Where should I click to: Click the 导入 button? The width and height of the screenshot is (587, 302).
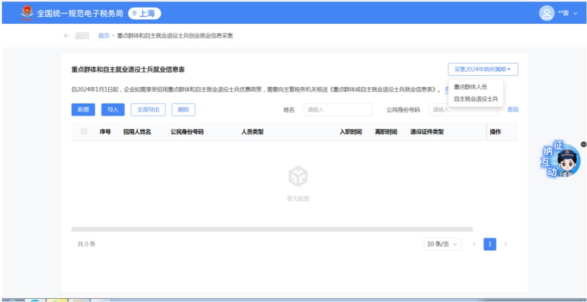(x=113, y=110)
